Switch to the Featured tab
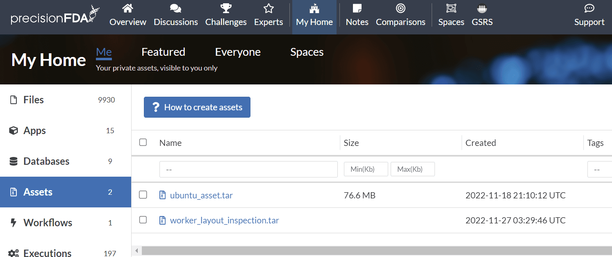 coord(163,52)
